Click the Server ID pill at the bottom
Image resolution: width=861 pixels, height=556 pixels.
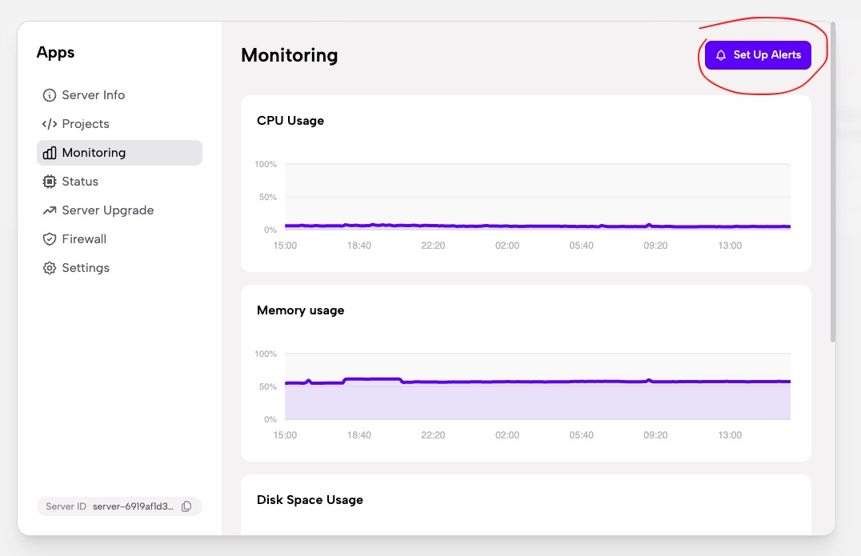tap(112, 506)
